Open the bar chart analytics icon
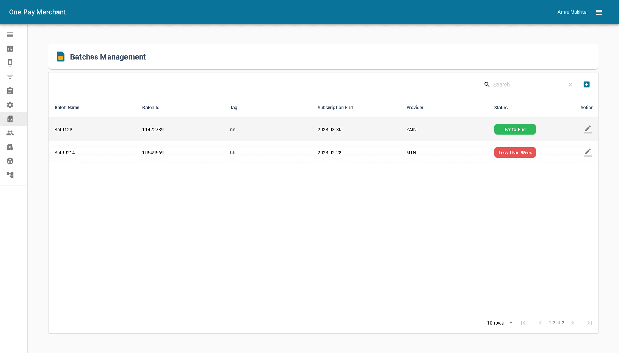619x353 pixels. tap(10, 49)
